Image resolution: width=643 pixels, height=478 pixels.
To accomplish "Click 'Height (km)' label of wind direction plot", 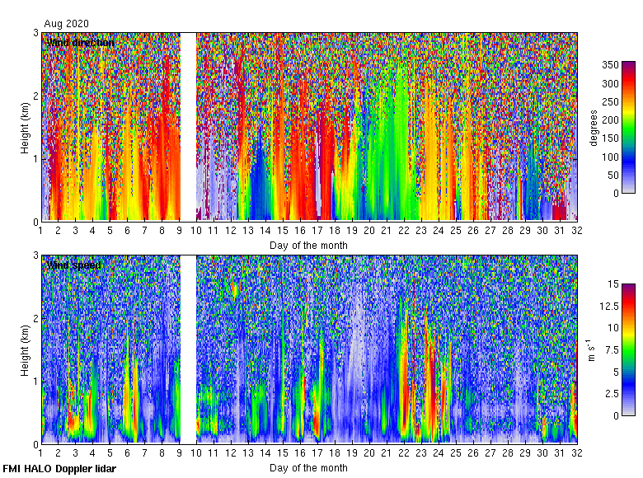I will (25, 128).
